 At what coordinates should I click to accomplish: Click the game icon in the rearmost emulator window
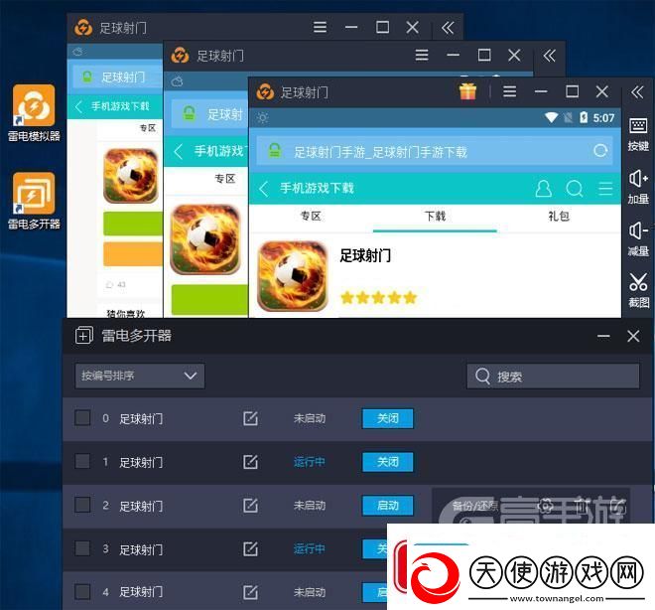pos(131,176)
